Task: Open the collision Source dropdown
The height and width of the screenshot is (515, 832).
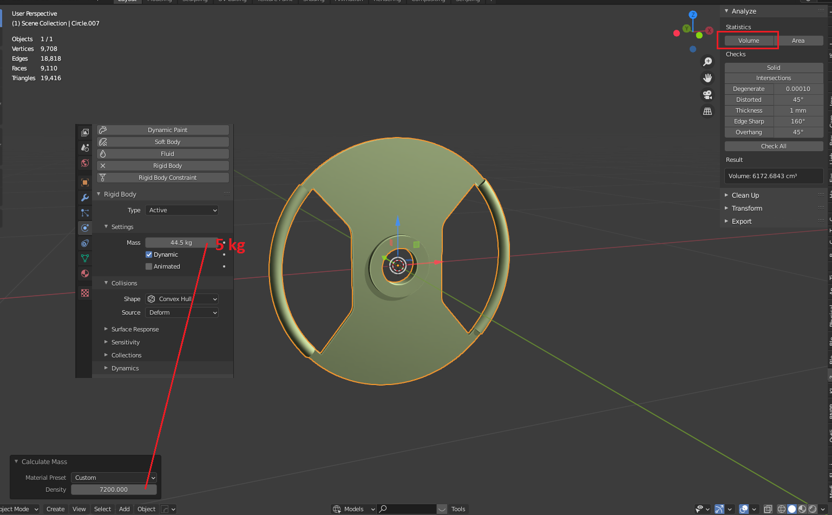Action: [182, 312]
